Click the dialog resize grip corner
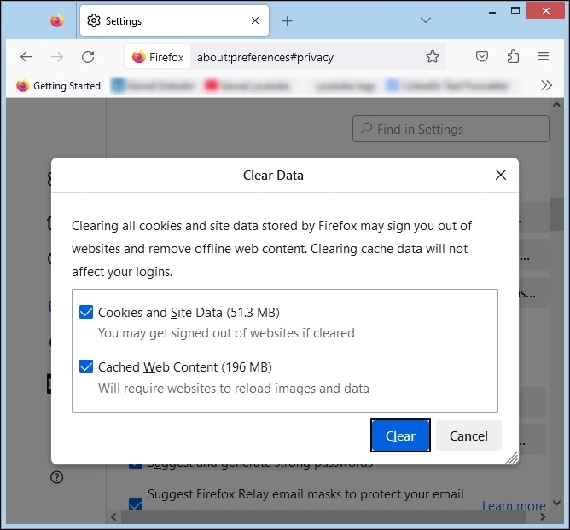The height and width of the screenshot is (530, 570). [x=512, y=458]
